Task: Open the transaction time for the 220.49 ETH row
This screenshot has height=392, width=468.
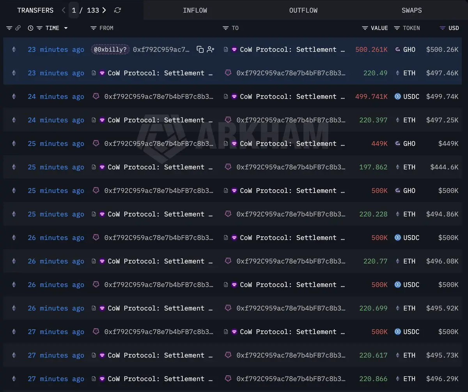Action: (x=56, y=73)
